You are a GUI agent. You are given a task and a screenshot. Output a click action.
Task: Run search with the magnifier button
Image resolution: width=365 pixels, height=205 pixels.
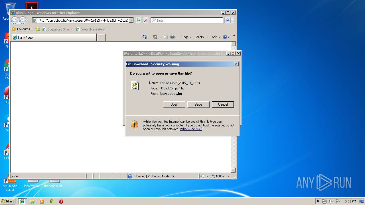(227, 20)
